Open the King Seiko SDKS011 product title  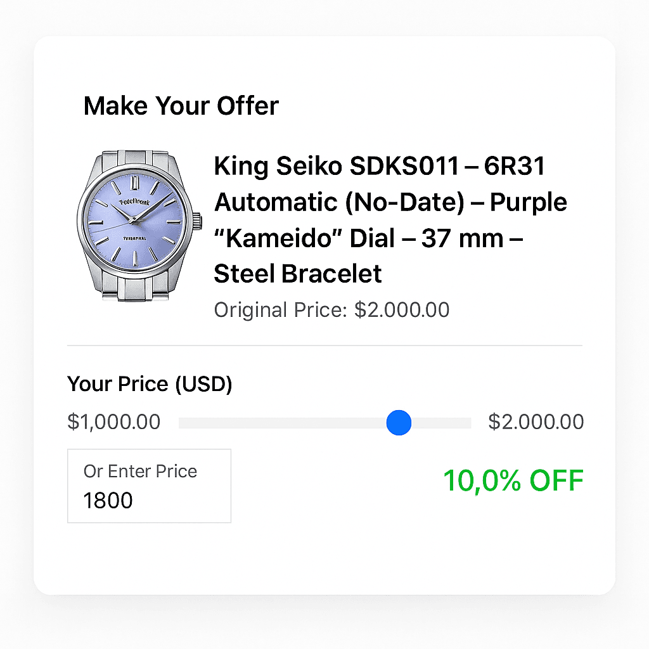pyautogui.click(x=380, y=166)
